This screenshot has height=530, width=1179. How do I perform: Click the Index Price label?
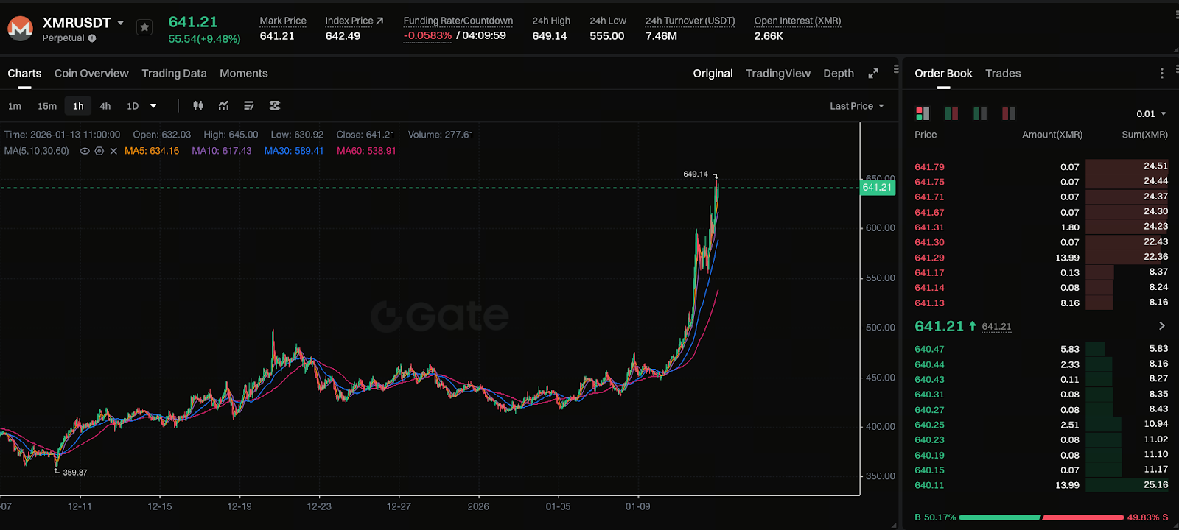click(349, 21)
